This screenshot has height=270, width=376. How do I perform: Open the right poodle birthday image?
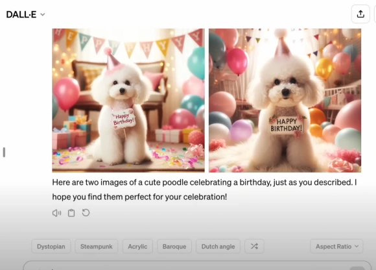(285, 101)
